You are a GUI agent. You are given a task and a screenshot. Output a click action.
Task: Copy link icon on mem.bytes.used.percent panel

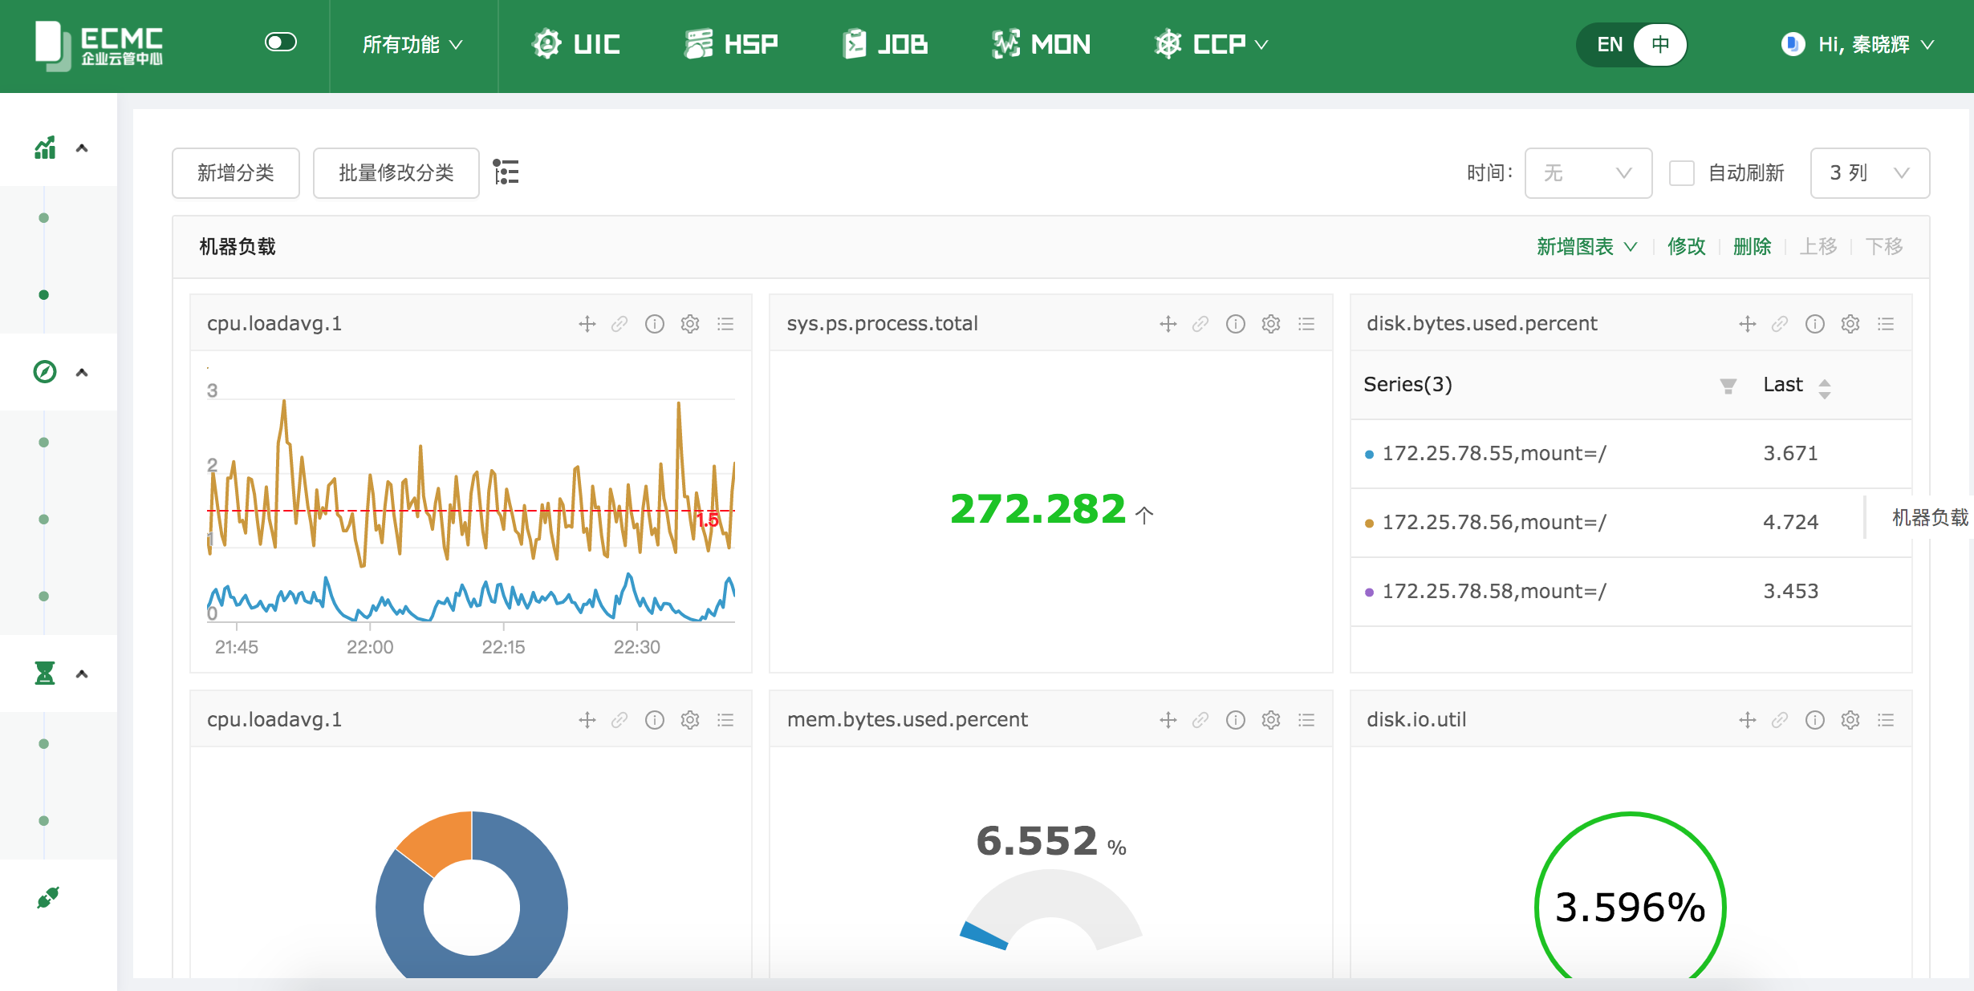pos(1200,720)
